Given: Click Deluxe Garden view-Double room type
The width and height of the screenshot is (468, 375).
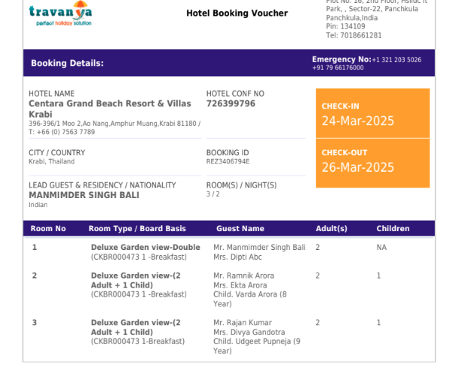Looking at the screenshot, I should coord(145,247).
